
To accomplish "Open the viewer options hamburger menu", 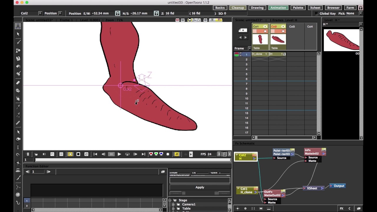I will click(x=28, y=154).
